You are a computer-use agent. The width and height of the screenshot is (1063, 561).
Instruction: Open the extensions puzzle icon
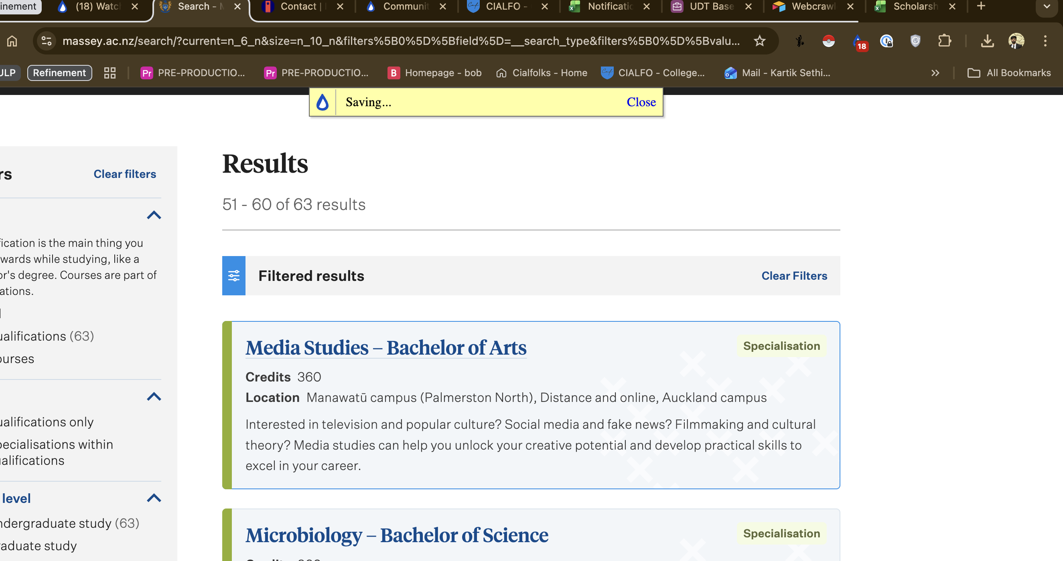[x=944, y=41]
